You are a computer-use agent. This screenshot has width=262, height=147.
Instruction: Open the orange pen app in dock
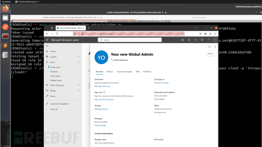tap(5, 27)
